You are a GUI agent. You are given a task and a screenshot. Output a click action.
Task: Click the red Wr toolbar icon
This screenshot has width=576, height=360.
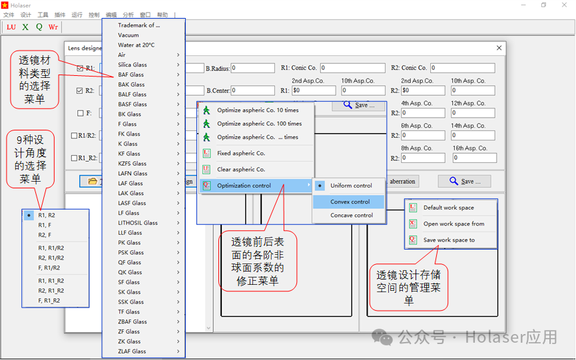[53, 27]
